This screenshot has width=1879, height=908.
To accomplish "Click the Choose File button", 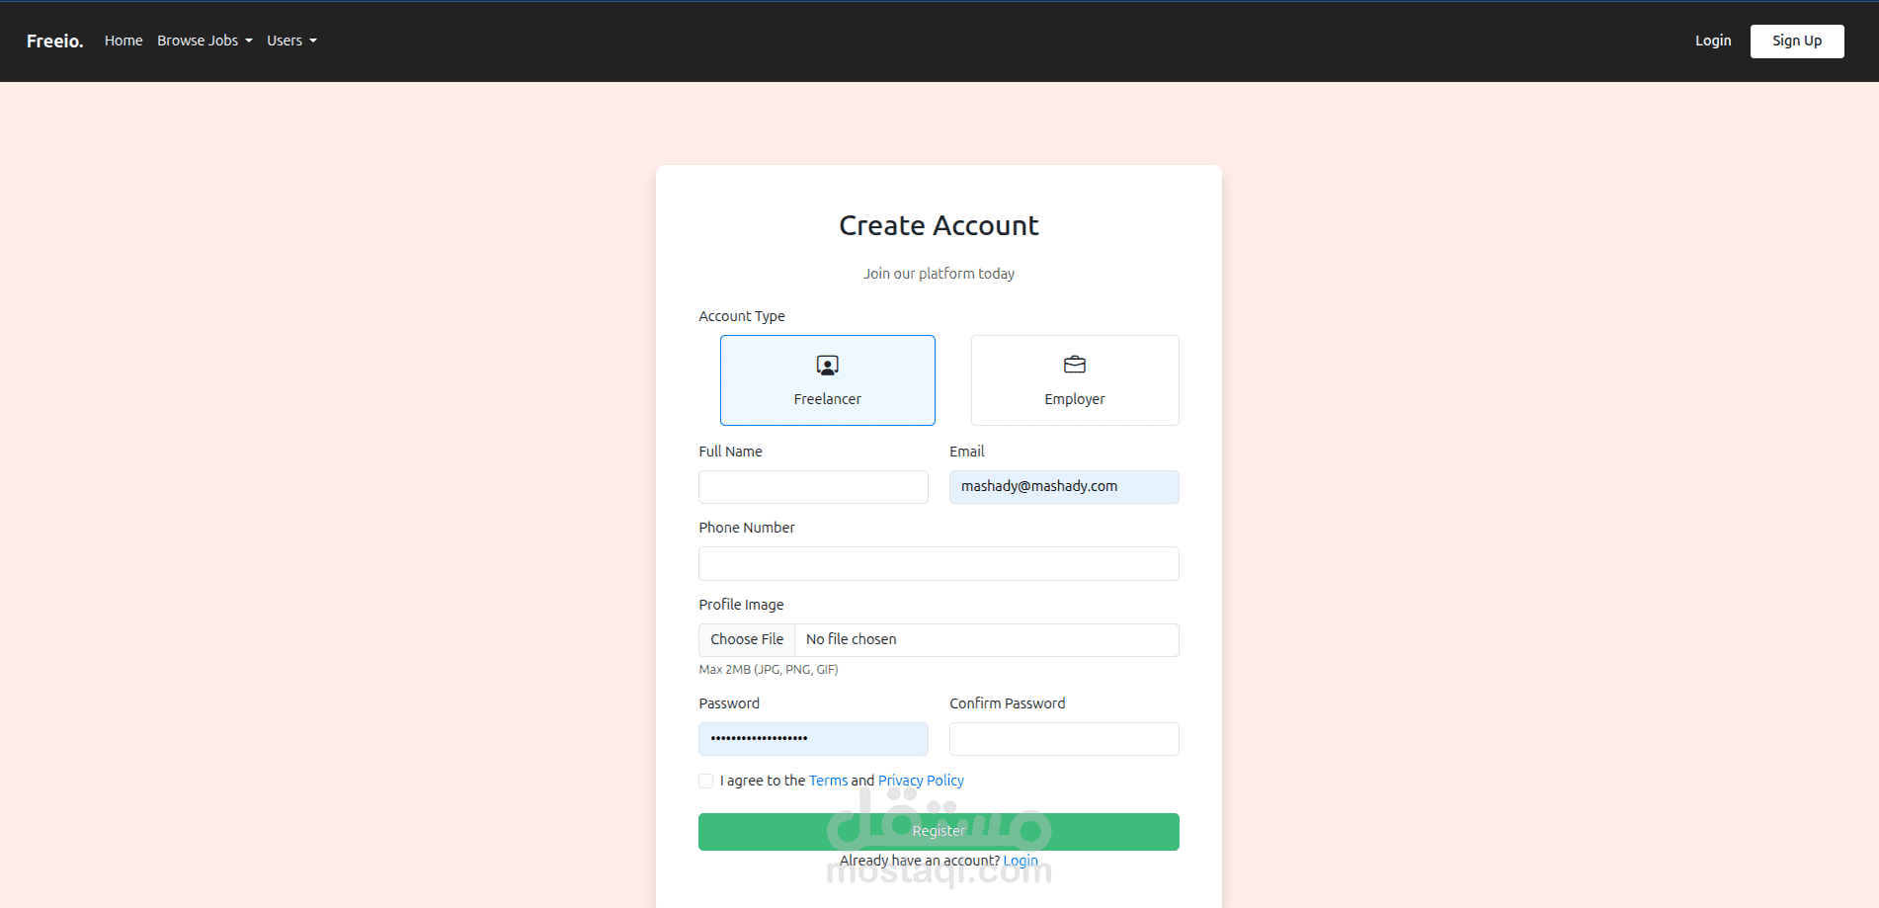I will click(747, 639).
